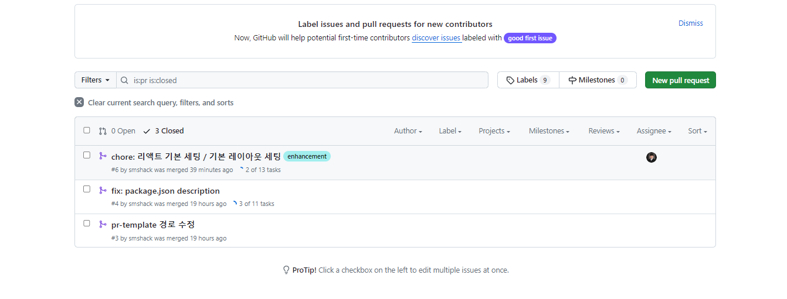This screenshot has height=299, width=787.
Task: Toggle the select-all pull requests checkbox
Action: [87, 130]
